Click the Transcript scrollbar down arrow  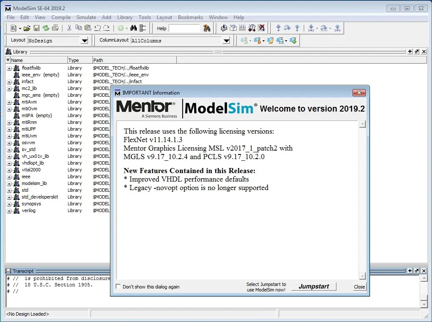tap(424, 304)
